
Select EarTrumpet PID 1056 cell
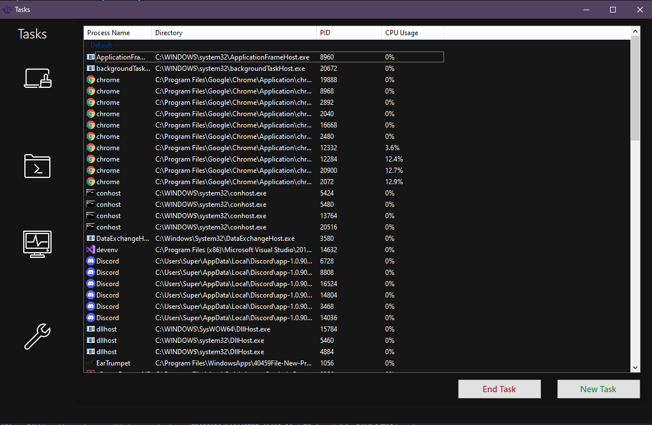point(327,363)
